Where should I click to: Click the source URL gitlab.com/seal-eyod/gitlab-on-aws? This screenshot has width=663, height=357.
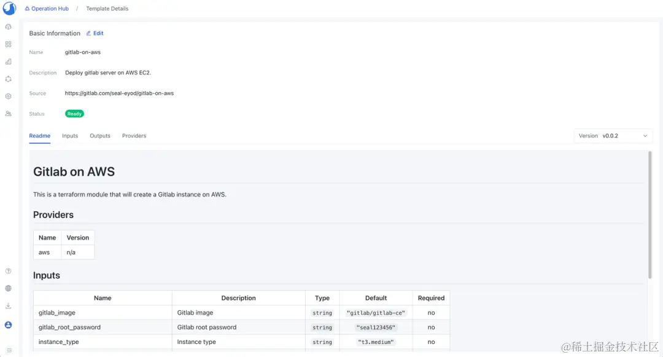tap(119, 93)
